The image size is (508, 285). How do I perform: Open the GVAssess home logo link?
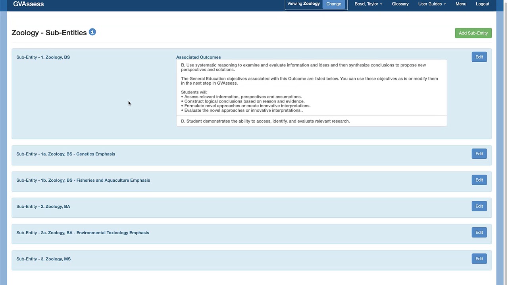[x=29, y=4]
